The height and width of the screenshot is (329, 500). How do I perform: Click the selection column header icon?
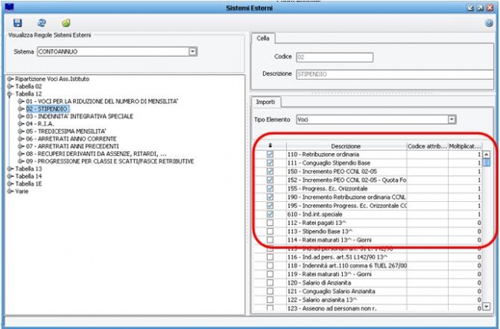click(271, 146)
